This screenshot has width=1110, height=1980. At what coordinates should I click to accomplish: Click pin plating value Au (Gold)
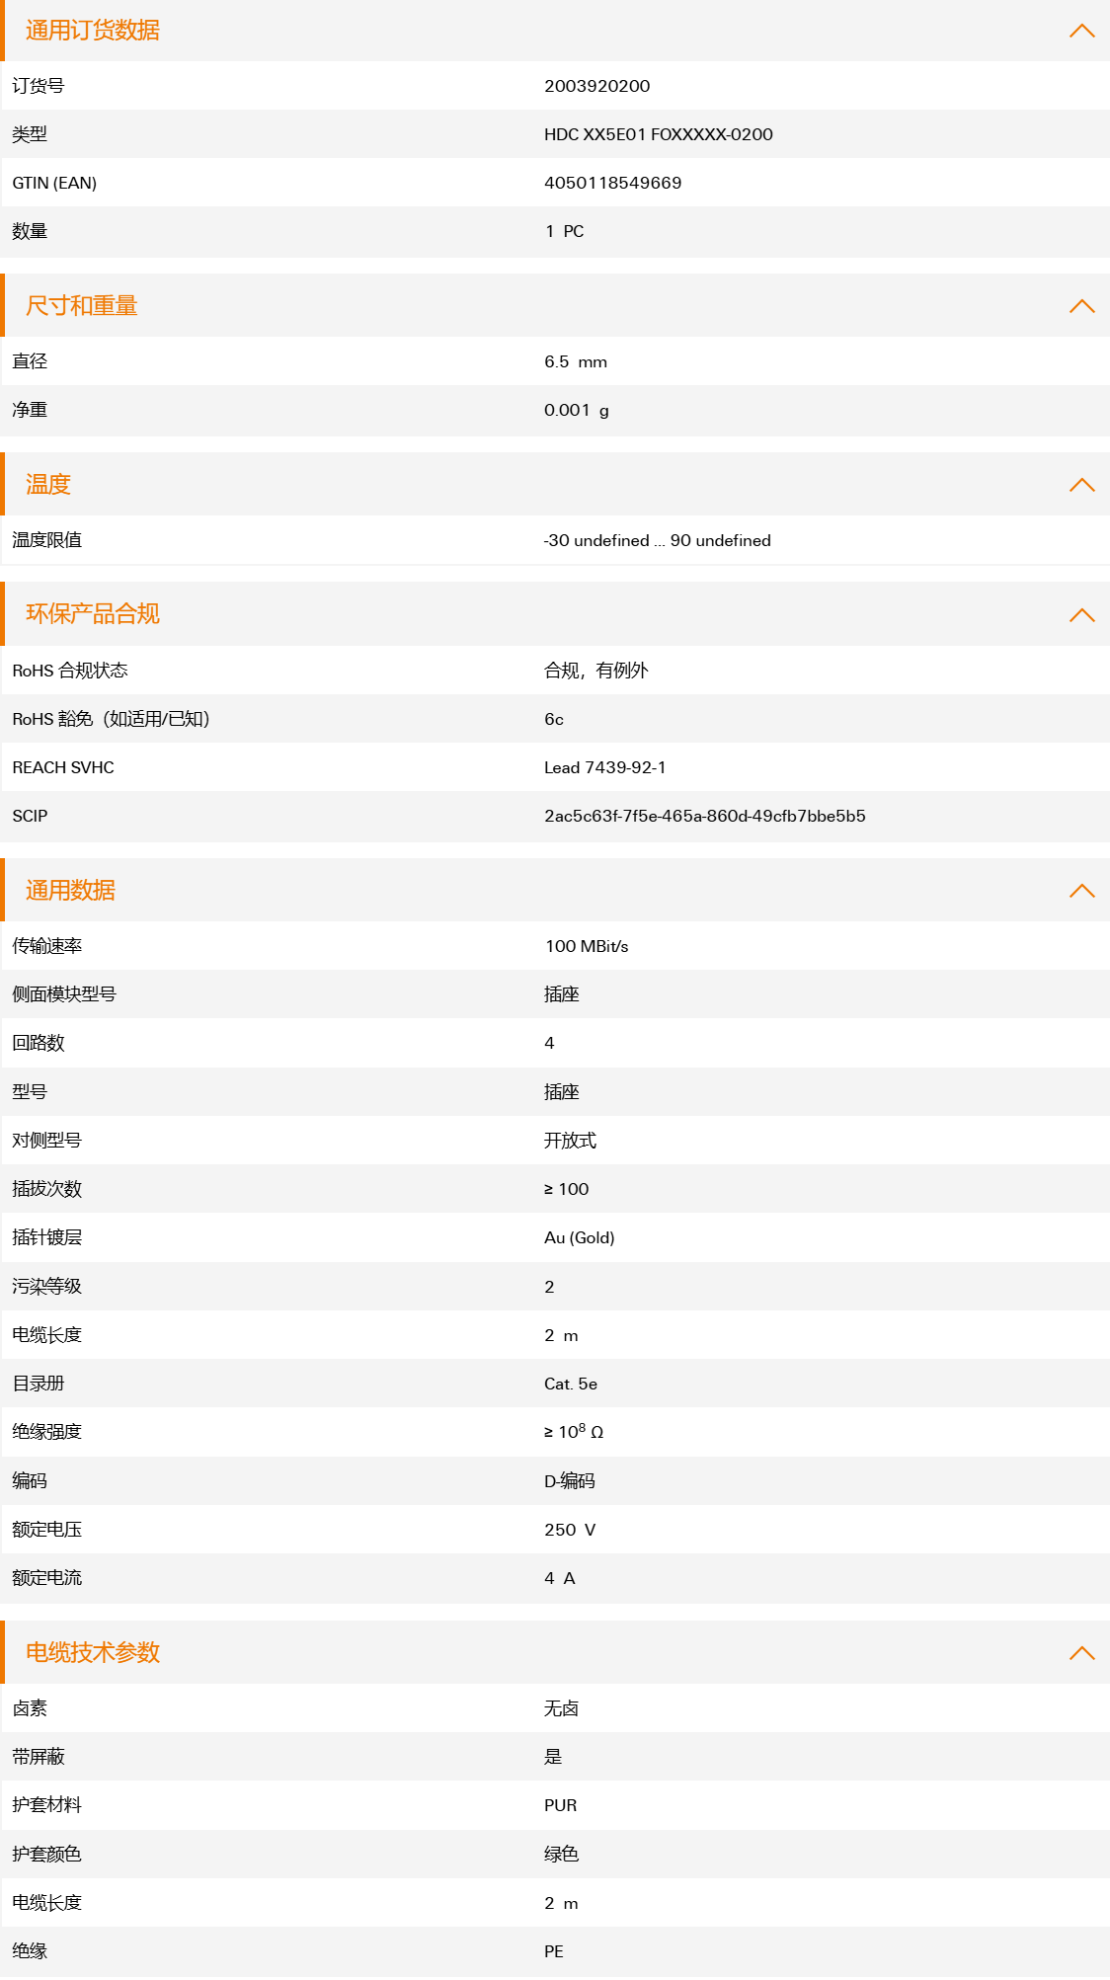580,1237
